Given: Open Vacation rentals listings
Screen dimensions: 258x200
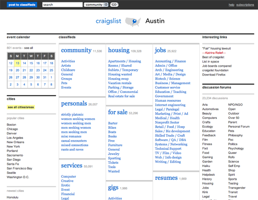Looking at the screenshot, I should pos(120,83).
